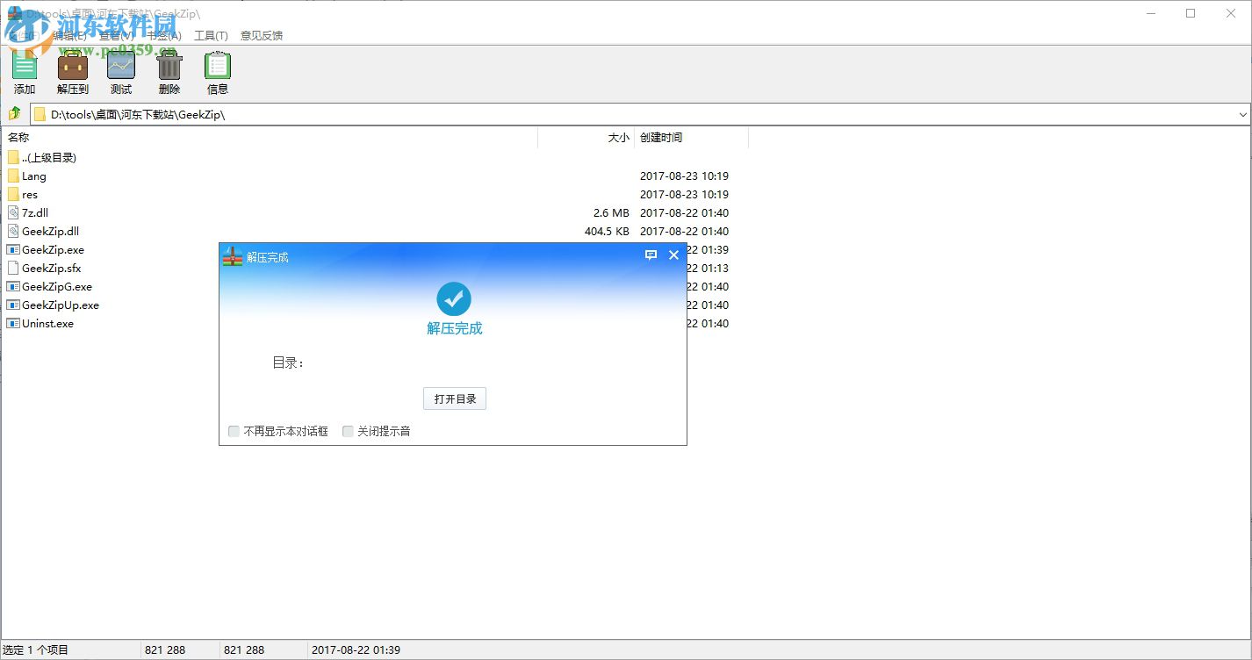Enable 关闭提示音 to mute the notification sound
Image resolution: width=1252 pixels, height=660 pixels.
click(348, 431)
